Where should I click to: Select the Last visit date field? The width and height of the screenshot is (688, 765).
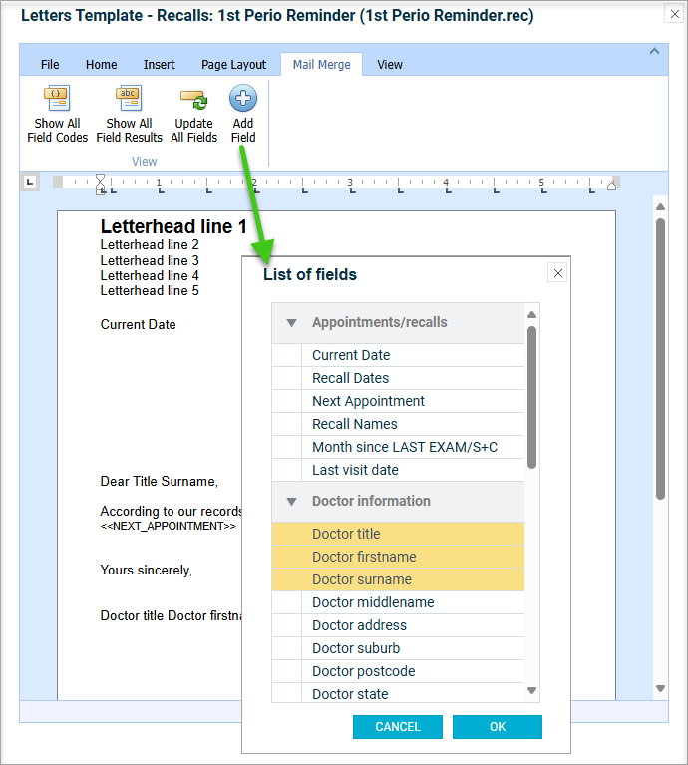click(x=398, y=470)
